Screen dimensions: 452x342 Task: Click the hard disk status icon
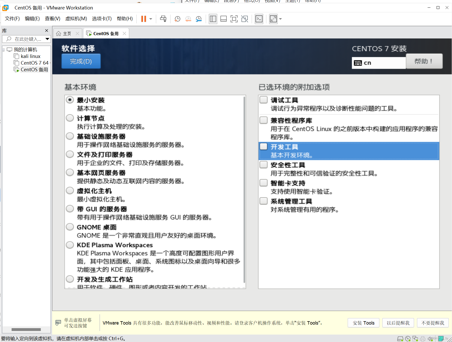click(400, 339)
